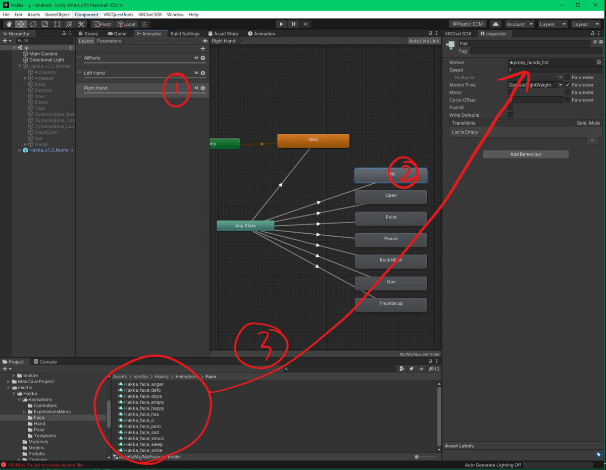
Task: Open the Account dropdown
Action: tap(520, 24)
